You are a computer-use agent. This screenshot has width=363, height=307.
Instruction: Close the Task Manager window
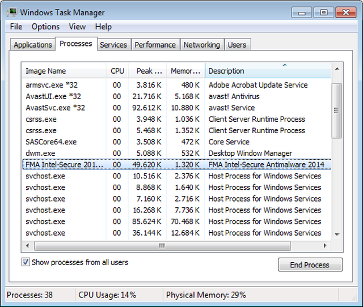point(345,12)
